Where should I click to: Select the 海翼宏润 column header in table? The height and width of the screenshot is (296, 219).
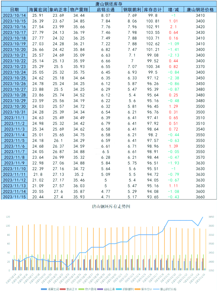(x=38, y=10)
